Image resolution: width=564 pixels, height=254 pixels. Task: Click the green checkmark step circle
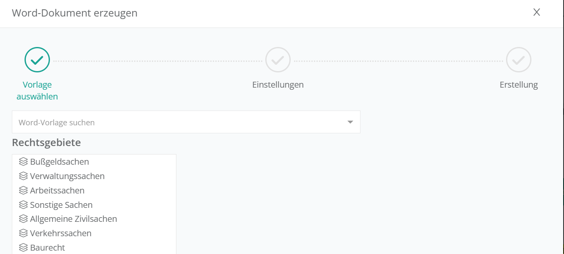point(37,60)
